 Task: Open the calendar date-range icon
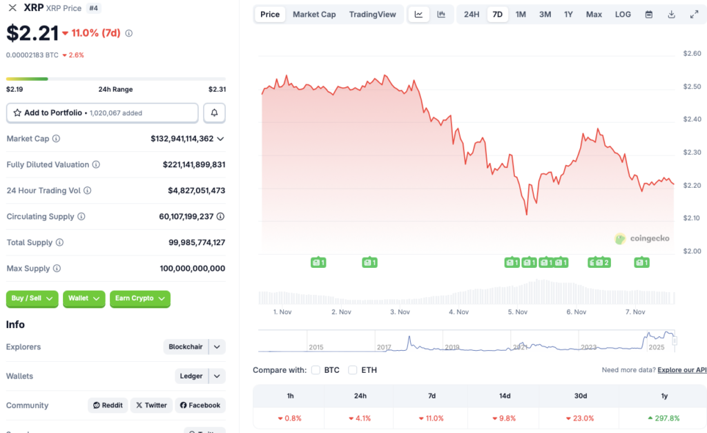coord(648,14)
